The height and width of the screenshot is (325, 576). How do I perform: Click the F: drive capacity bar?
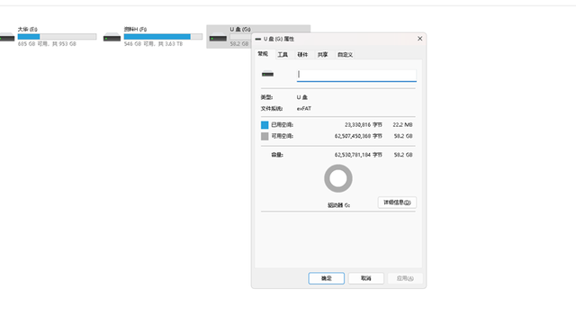pos(163,37)
